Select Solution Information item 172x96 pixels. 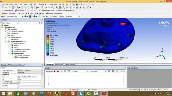tap(24, 55)
